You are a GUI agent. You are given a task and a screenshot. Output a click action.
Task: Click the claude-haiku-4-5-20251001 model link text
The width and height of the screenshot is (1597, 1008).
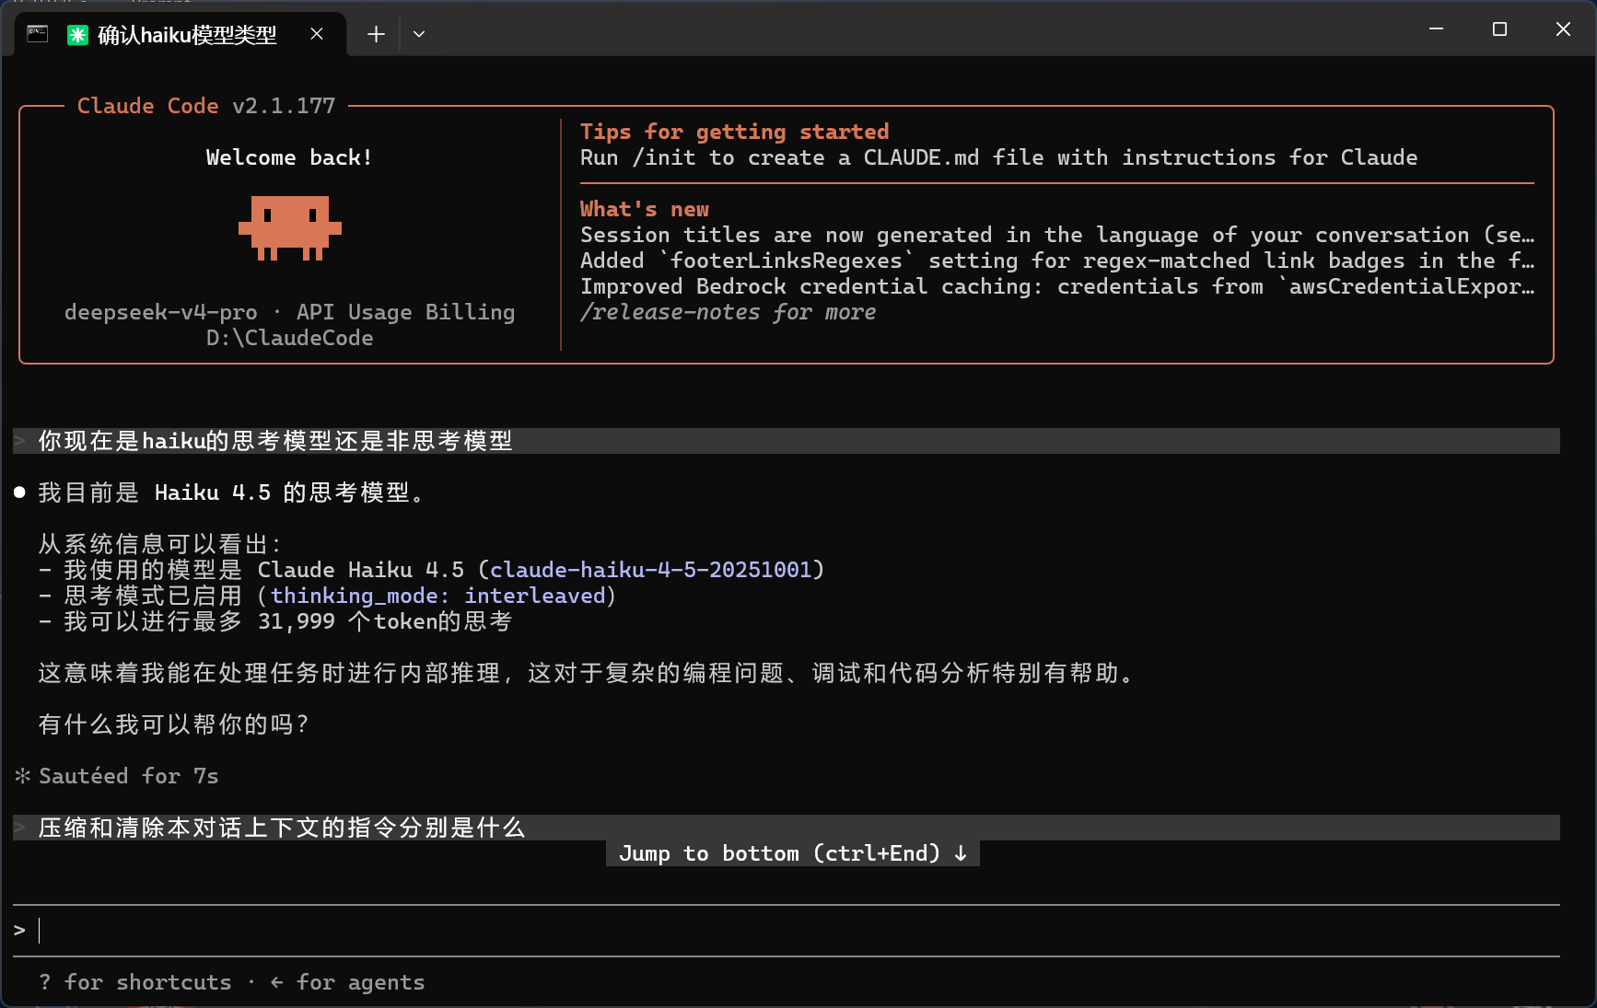click(x=650, y=570)
